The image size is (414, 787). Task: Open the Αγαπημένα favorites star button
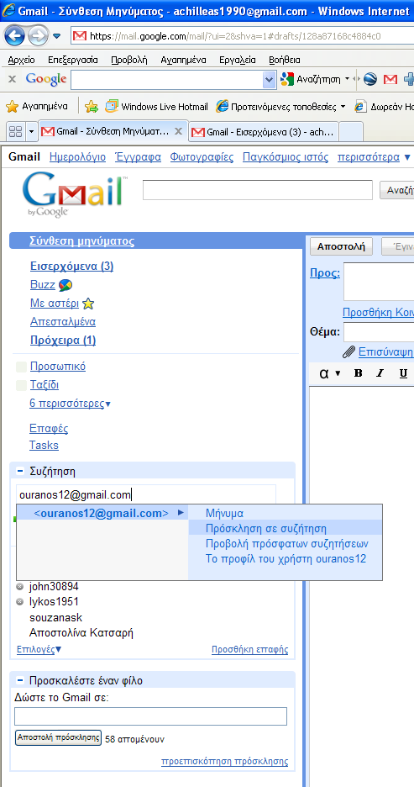pyautogui.click(x=37, y=107)
